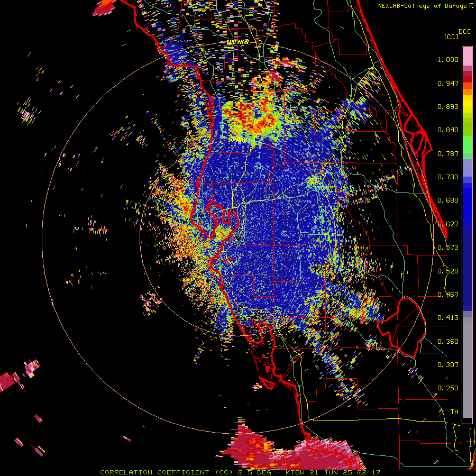Pick the pink color band beside 1.000
476x476 pixels.
(467, 57)
